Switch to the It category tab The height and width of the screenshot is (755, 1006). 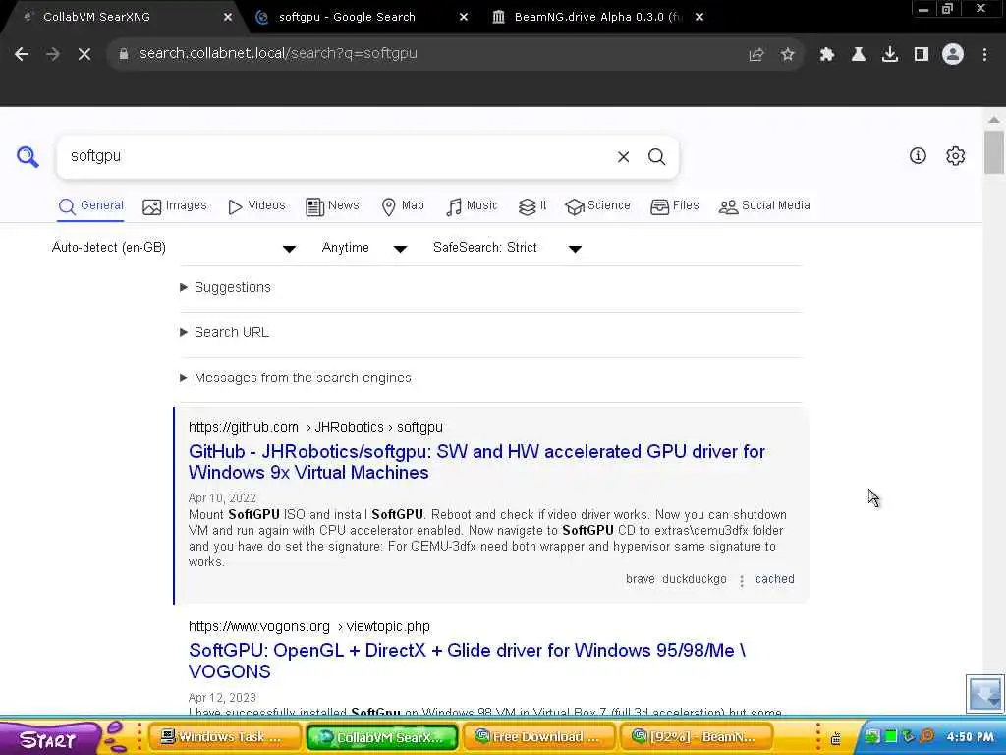532,206
